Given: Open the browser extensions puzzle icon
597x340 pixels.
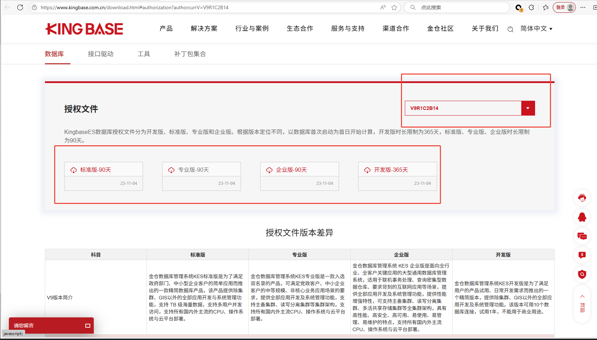Looking at the screenshot, I should pos(531,7).
